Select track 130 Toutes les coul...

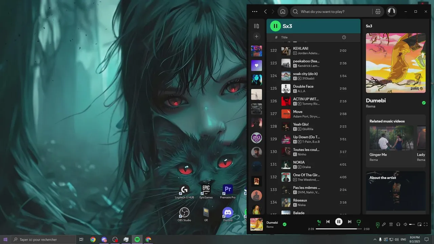click(x=313, y=152)
